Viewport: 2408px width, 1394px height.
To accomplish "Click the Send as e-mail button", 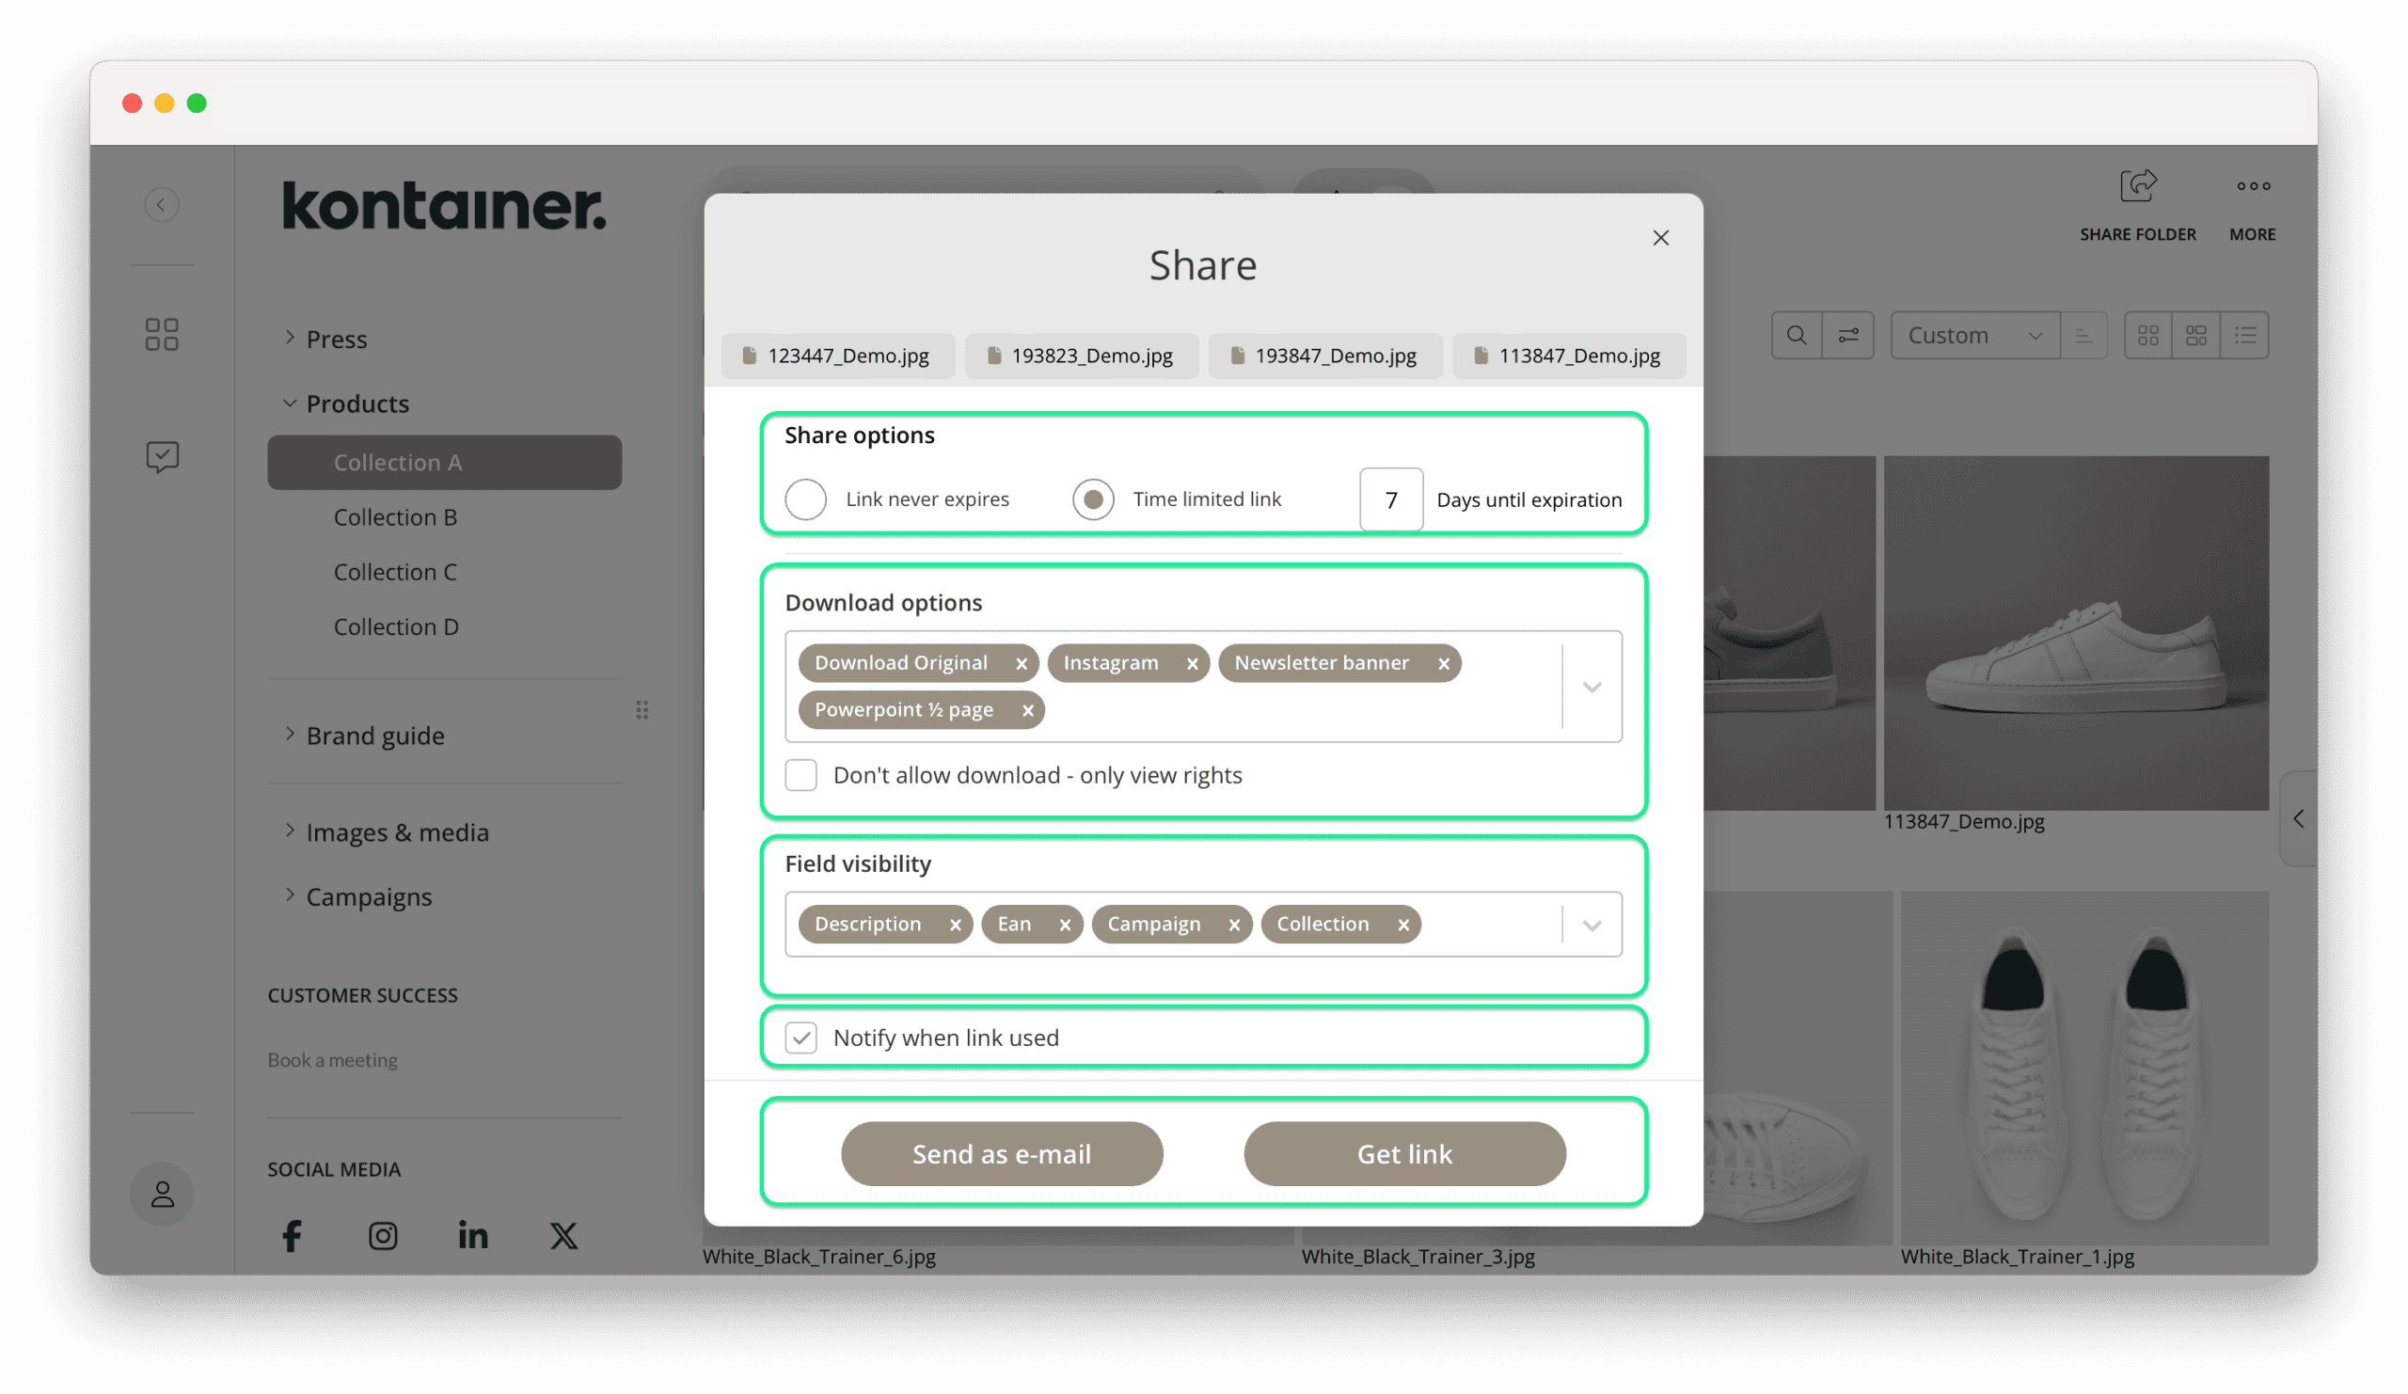I will pos(1002,1153).
